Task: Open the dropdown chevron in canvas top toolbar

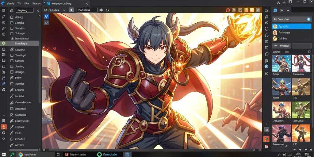Action: pyautogui.click(x=64, y=10)
